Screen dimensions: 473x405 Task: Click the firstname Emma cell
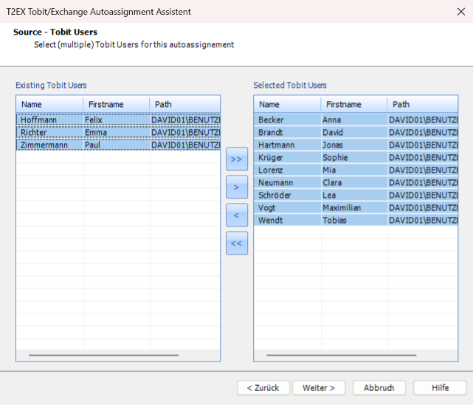coord(117,132)
